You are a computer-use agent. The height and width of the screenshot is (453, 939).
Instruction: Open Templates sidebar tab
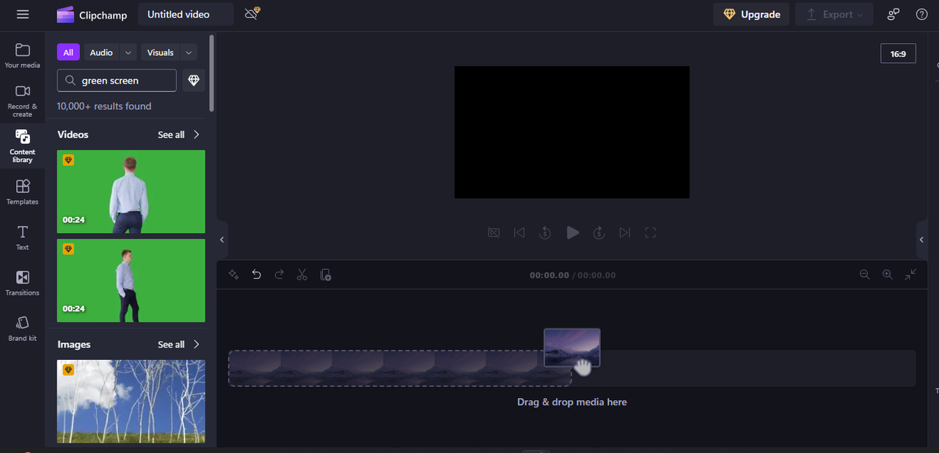point(23,192)
